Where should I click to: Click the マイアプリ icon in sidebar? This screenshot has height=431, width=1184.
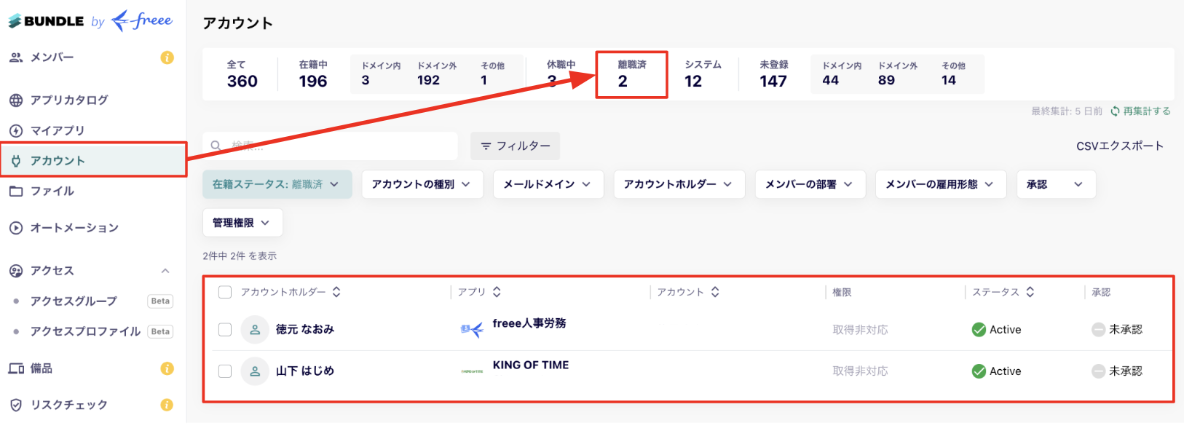[x=16, y=131]
